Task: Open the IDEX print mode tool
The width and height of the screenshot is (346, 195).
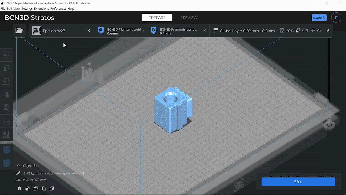Action: coord(6,108)
